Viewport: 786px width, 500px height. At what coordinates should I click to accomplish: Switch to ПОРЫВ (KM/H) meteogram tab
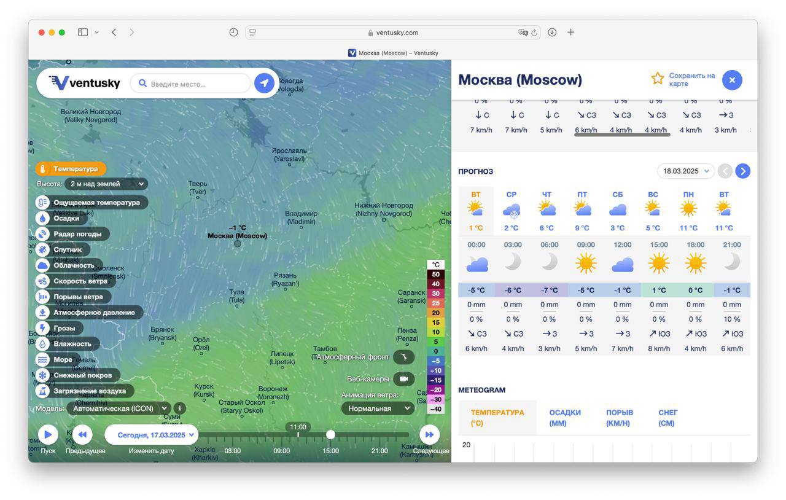coord(619,418)
